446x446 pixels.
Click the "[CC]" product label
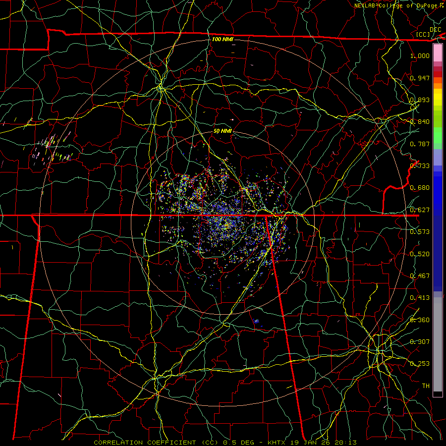tap(423, 34)
